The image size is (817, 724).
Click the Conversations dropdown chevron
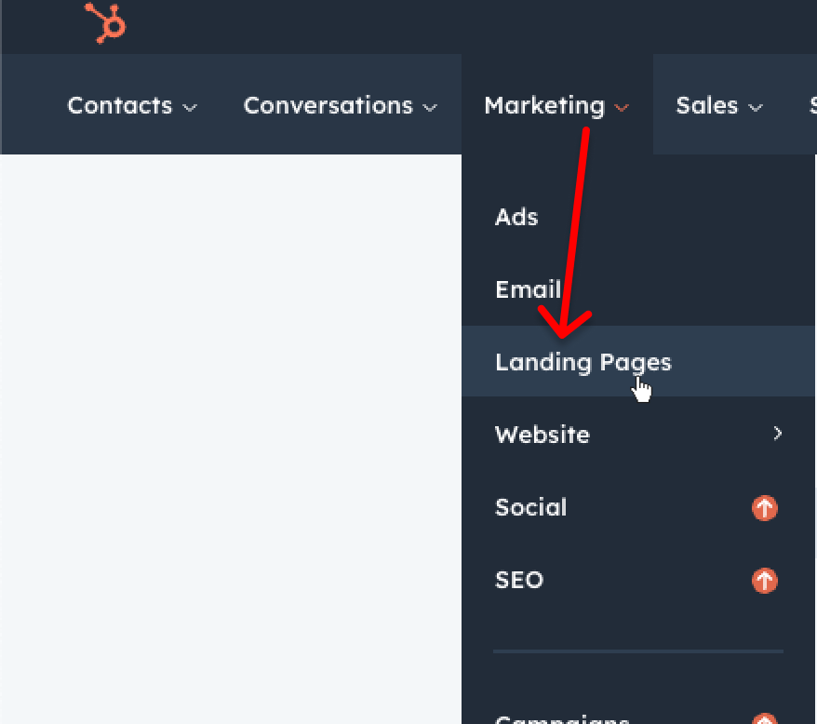(x=430, y=108)
